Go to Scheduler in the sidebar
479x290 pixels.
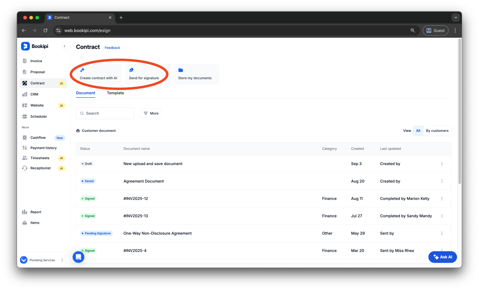click(38, 117)
